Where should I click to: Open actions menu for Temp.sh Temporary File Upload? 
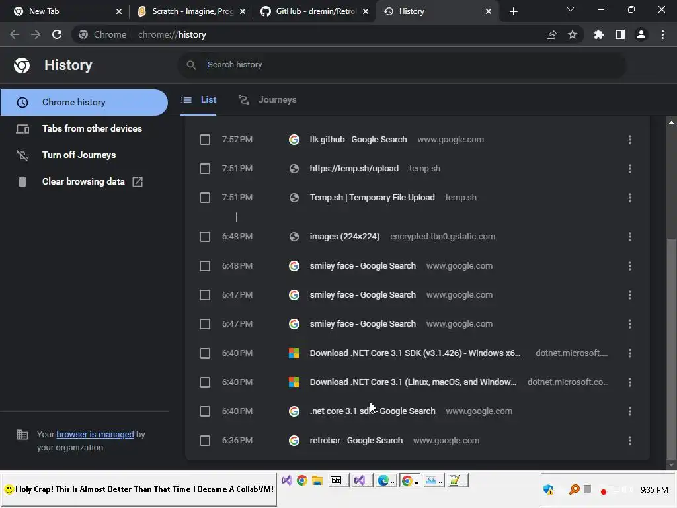(x=630, y=198)
